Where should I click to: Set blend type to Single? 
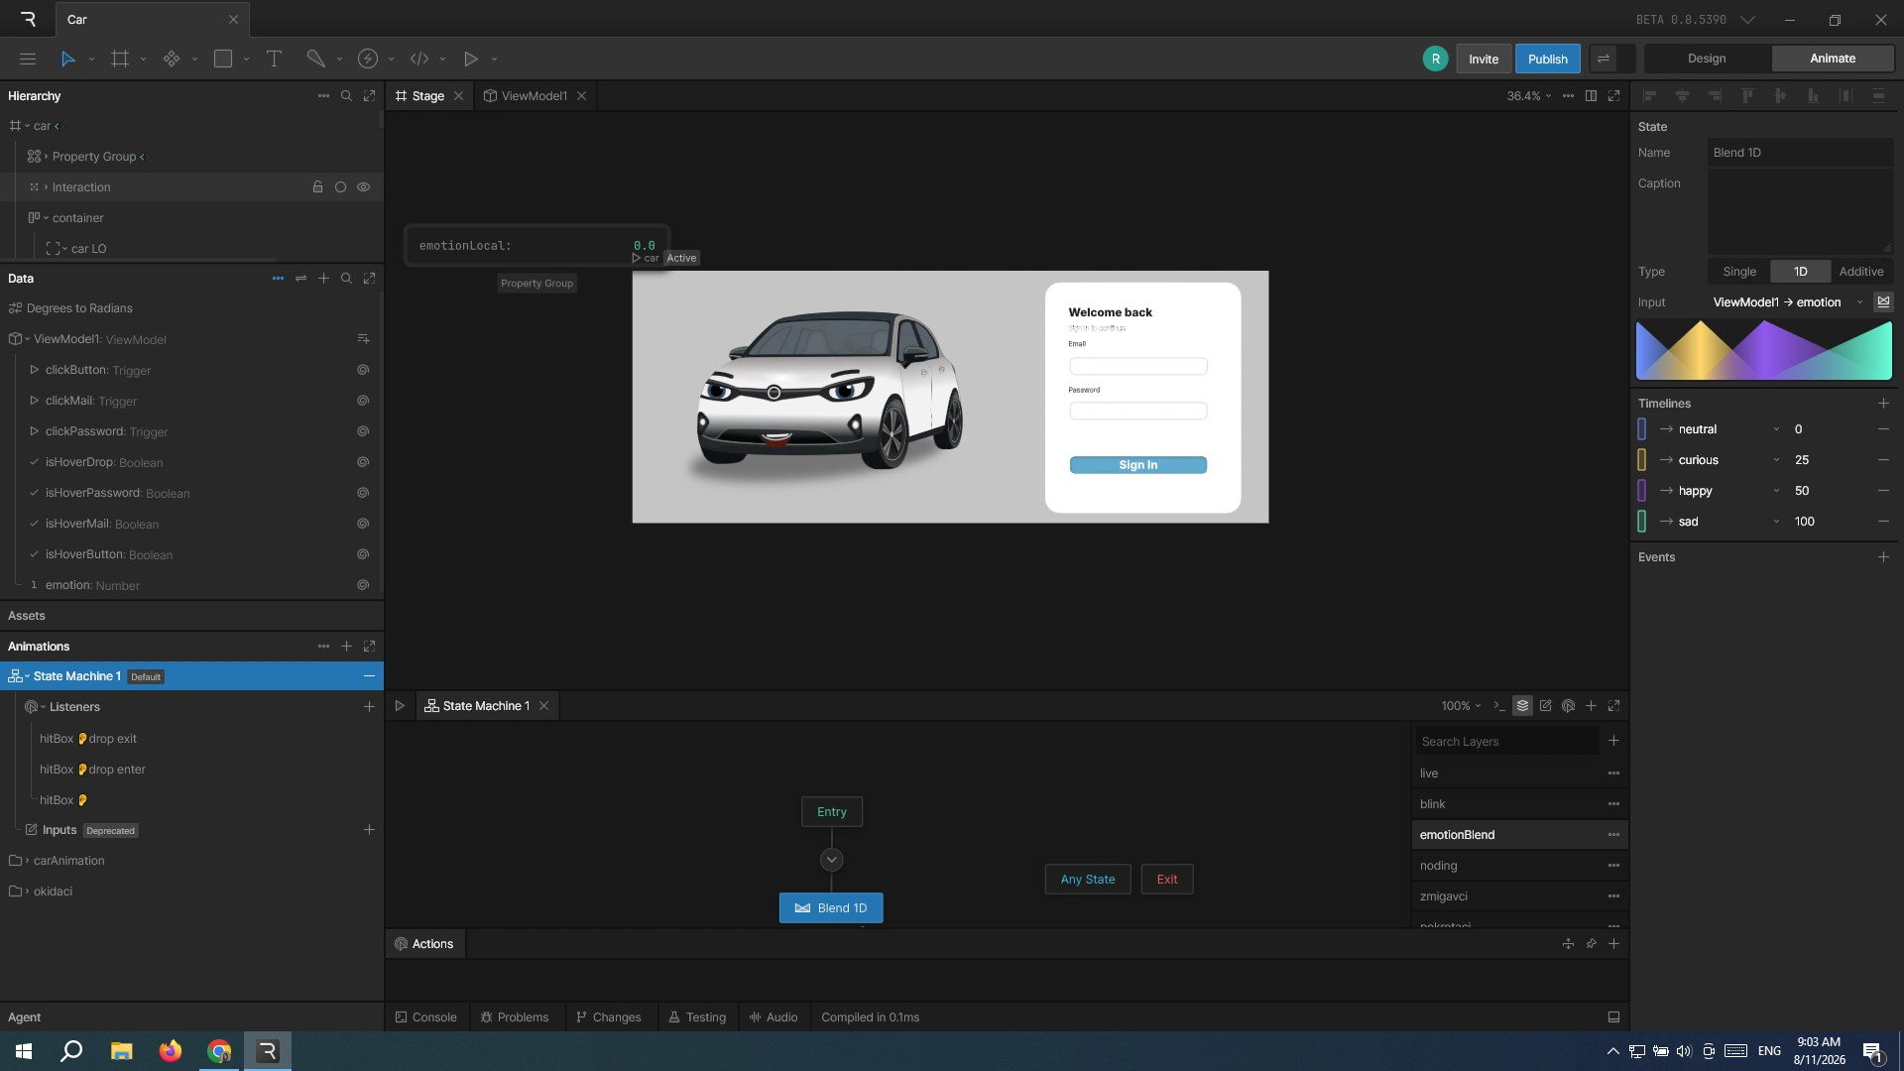[x=1738, y=272]
